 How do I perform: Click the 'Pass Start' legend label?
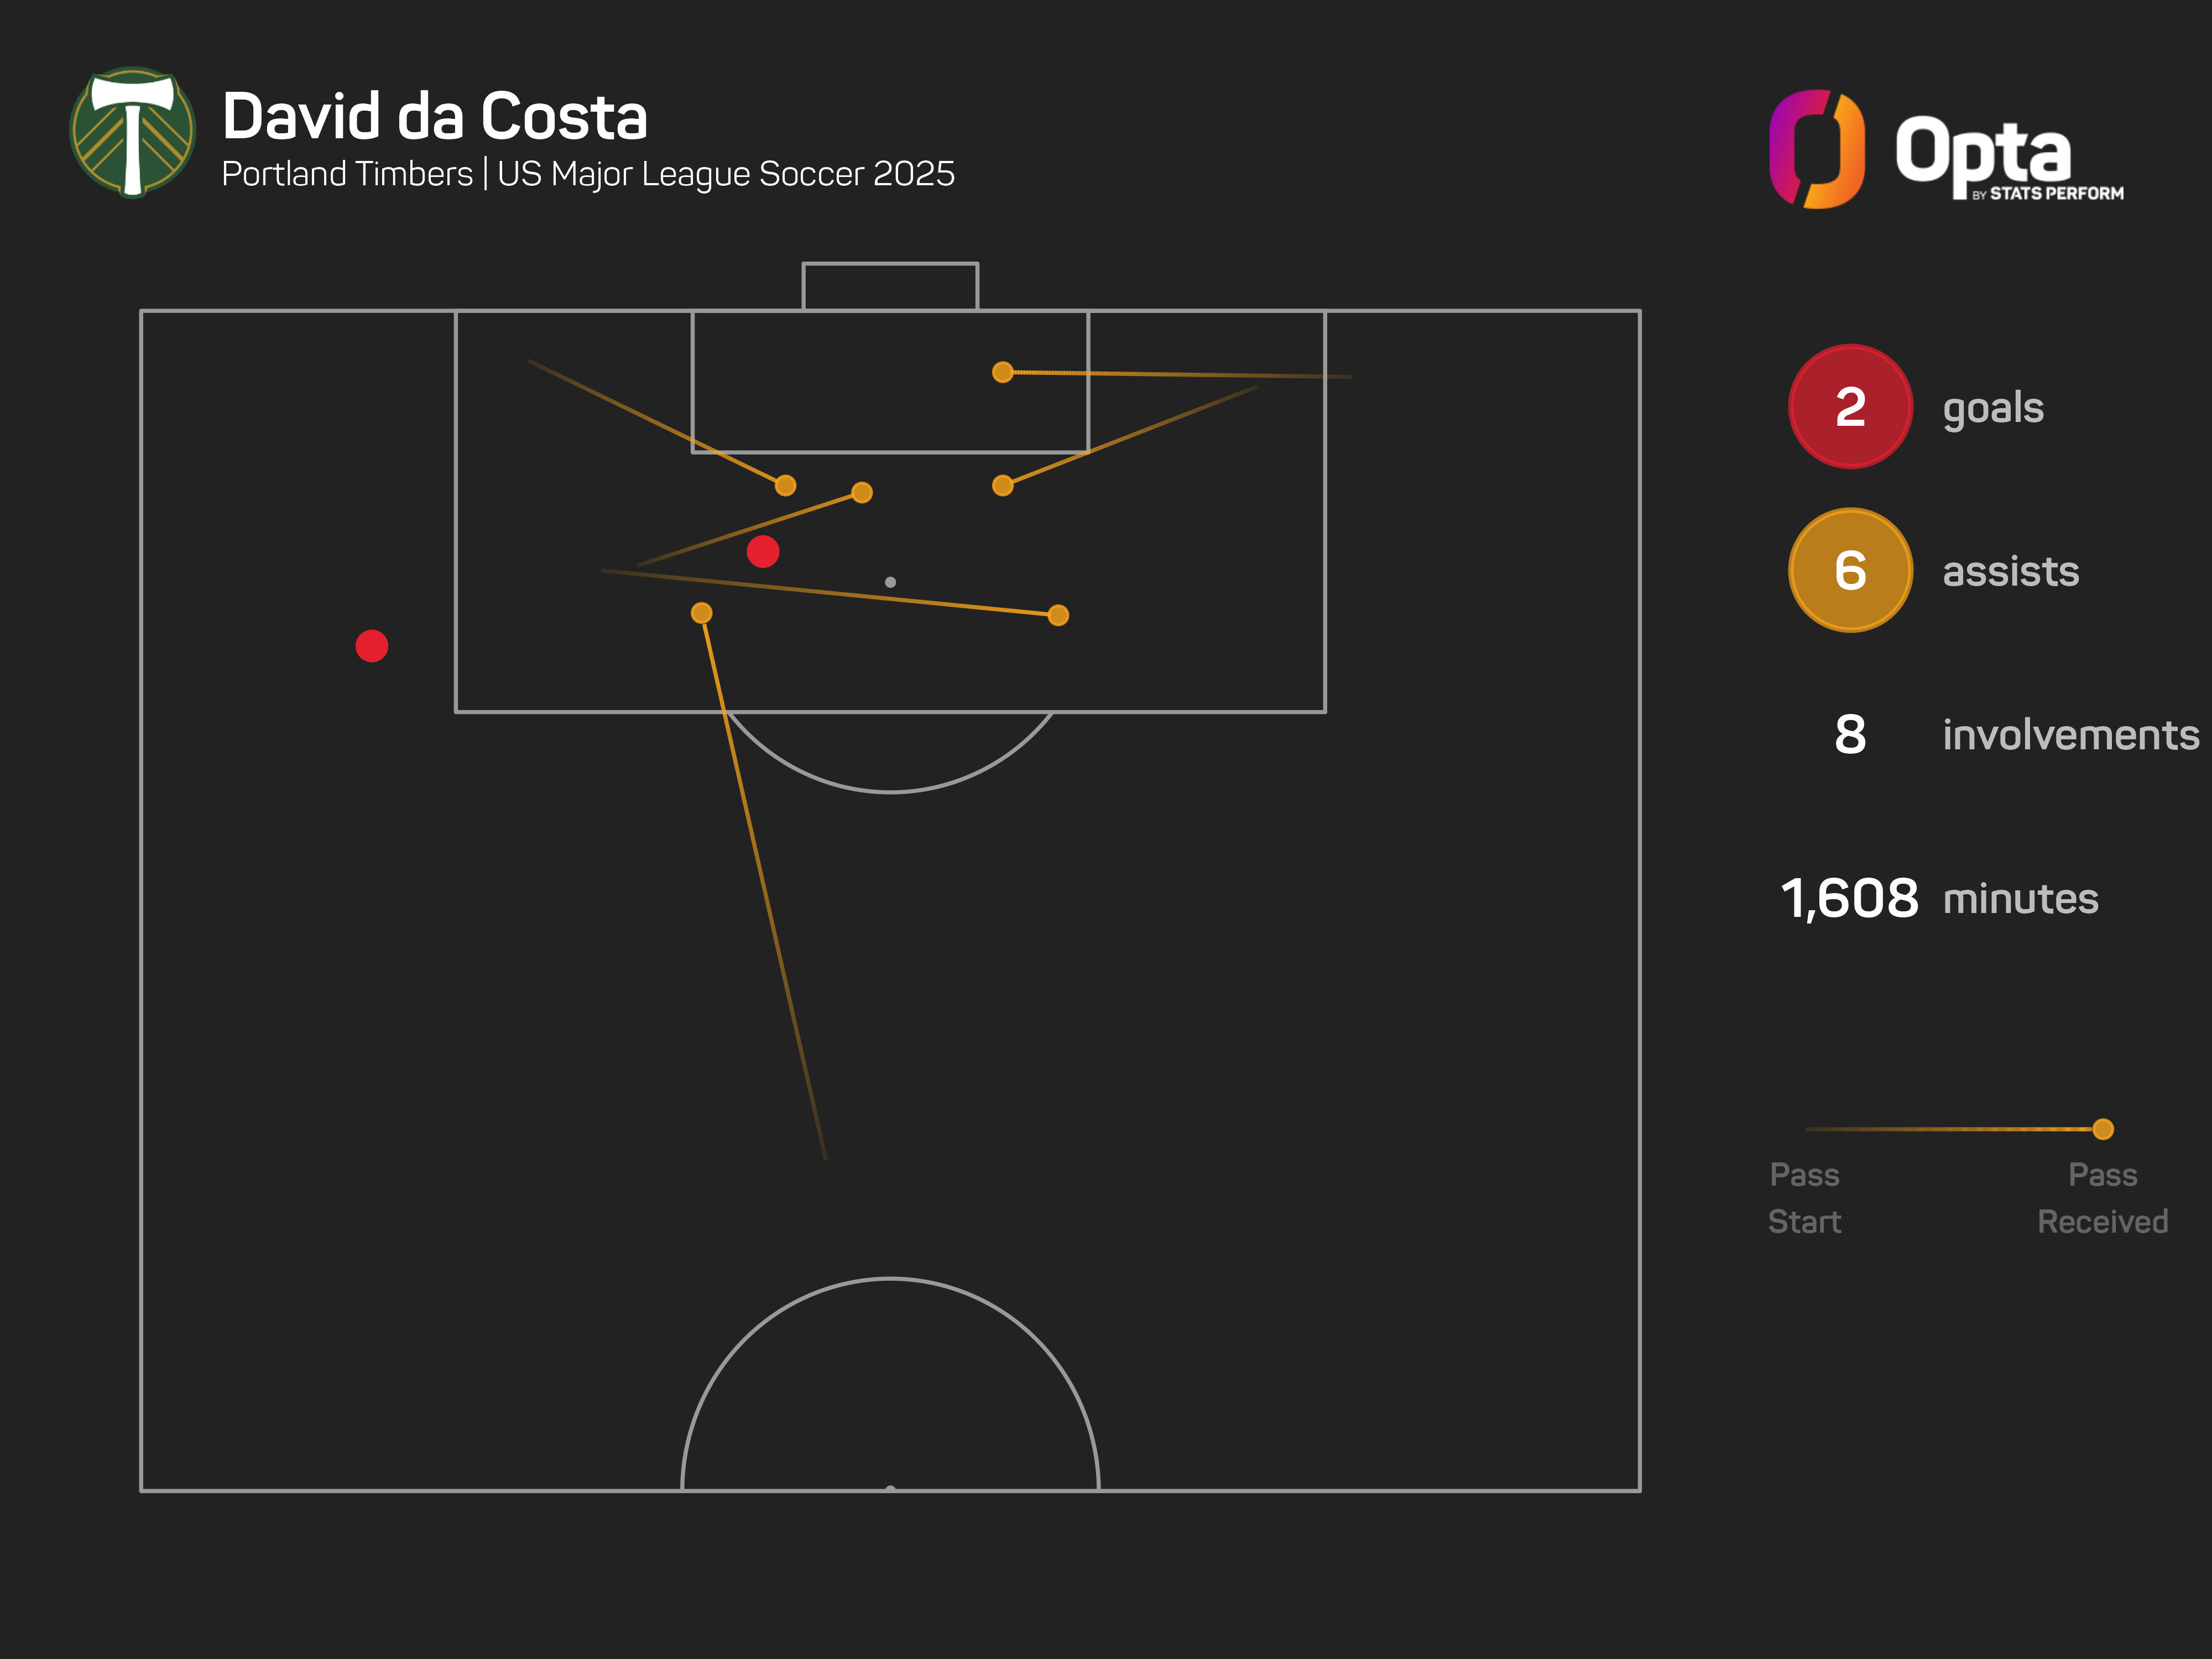pyautogui.click(x=1804, y=1197)
